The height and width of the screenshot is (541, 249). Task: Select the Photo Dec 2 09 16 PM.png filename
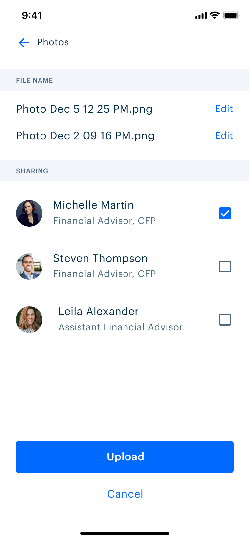click(85, 136)
